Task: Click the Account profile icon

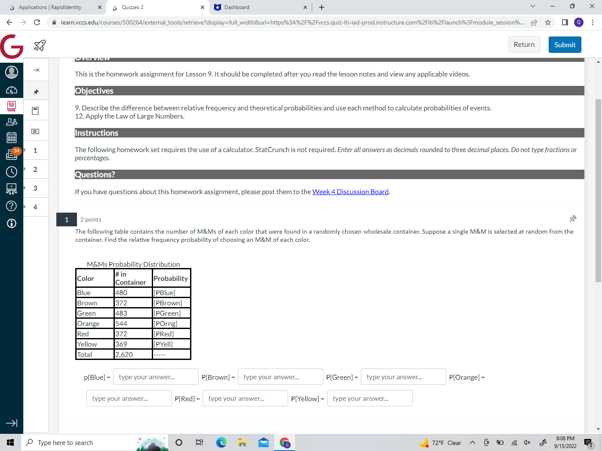Action: click(11, 72)
